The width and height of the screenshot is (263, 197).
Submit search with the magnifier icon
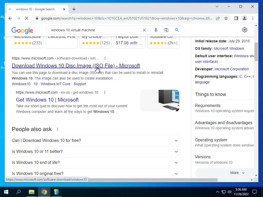[177, 30]
